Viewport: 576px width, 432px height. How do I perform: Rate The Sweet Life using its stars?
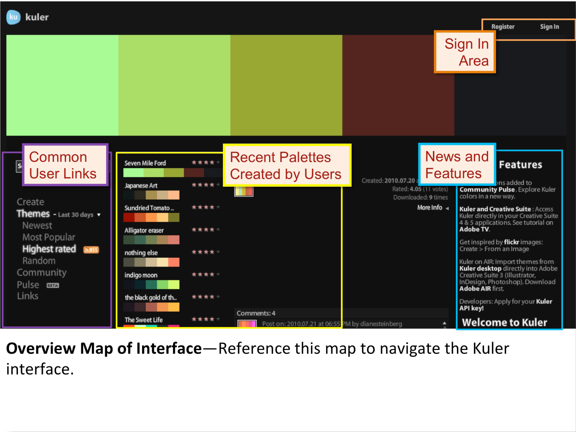(x=206, y=319)
